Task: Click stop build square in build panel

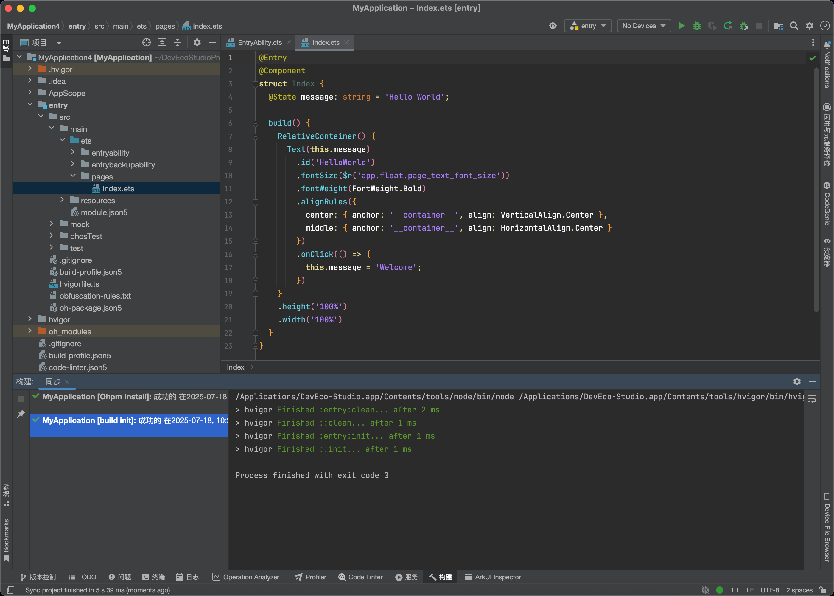Action: tap(21, 398)
